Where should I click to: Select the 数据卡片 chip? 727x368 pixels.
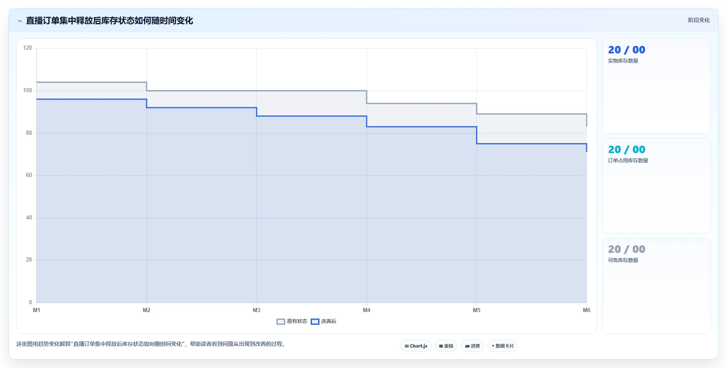[x=503, y=346]
